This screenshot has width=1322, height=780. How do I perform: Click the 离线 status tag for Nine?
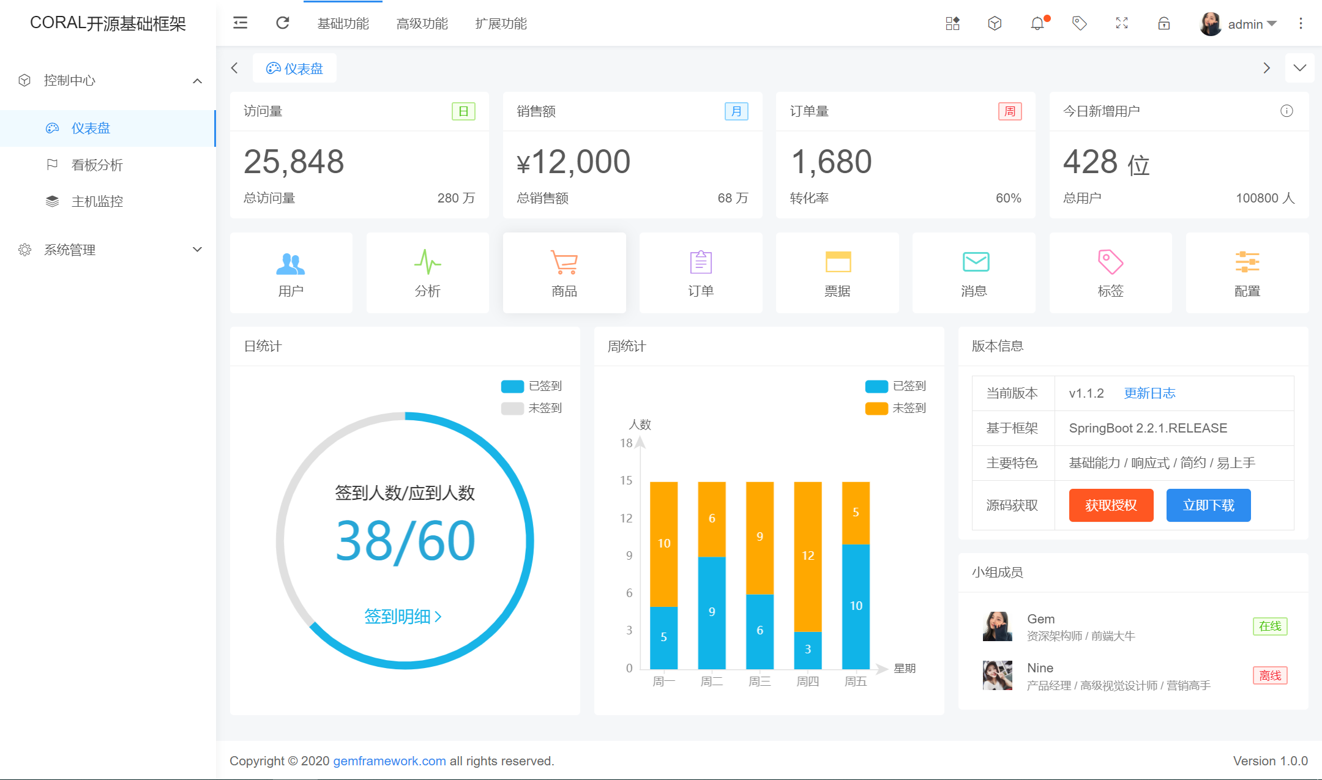coord(1270,675)
